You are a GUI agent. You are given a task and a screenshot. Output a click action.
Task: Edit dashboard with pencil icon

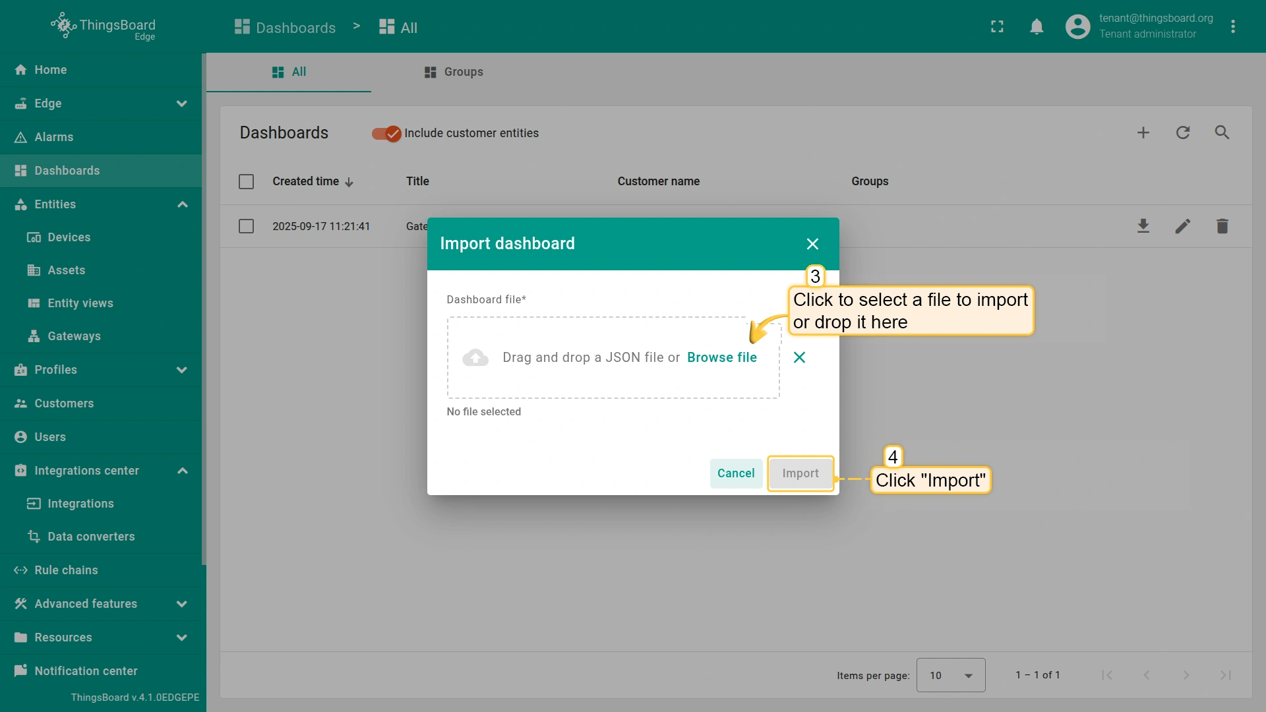pyautogui.click(x=1183, y=226)
